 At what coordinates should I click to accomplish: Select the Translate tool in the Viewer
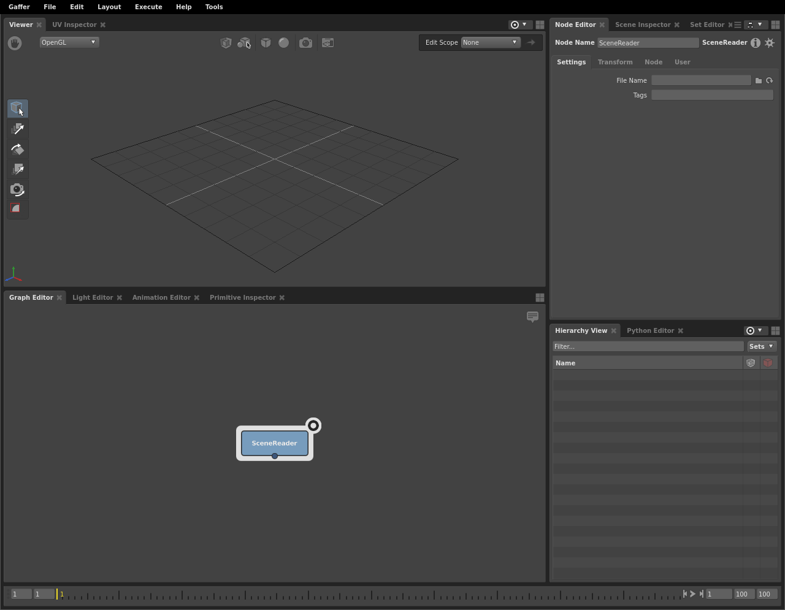click(18, 129)
